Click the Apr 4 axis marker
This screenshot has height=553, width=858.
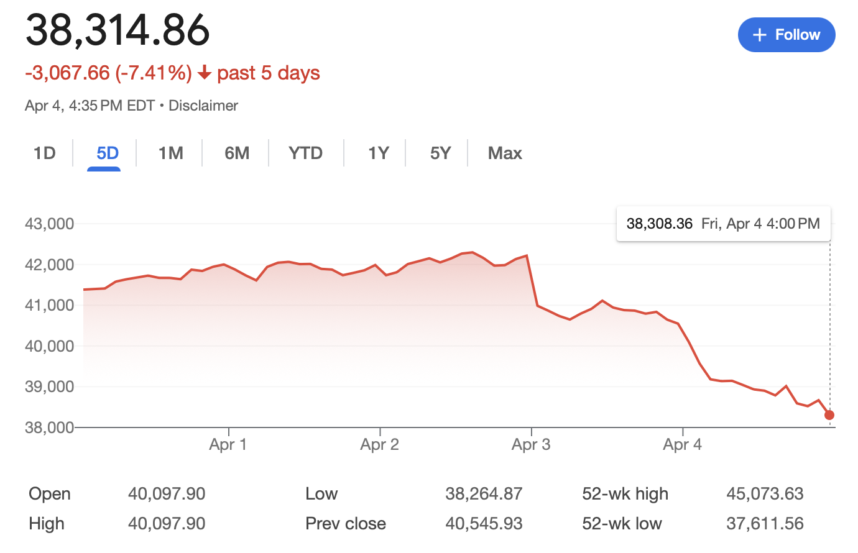click(x=682, y=444)
